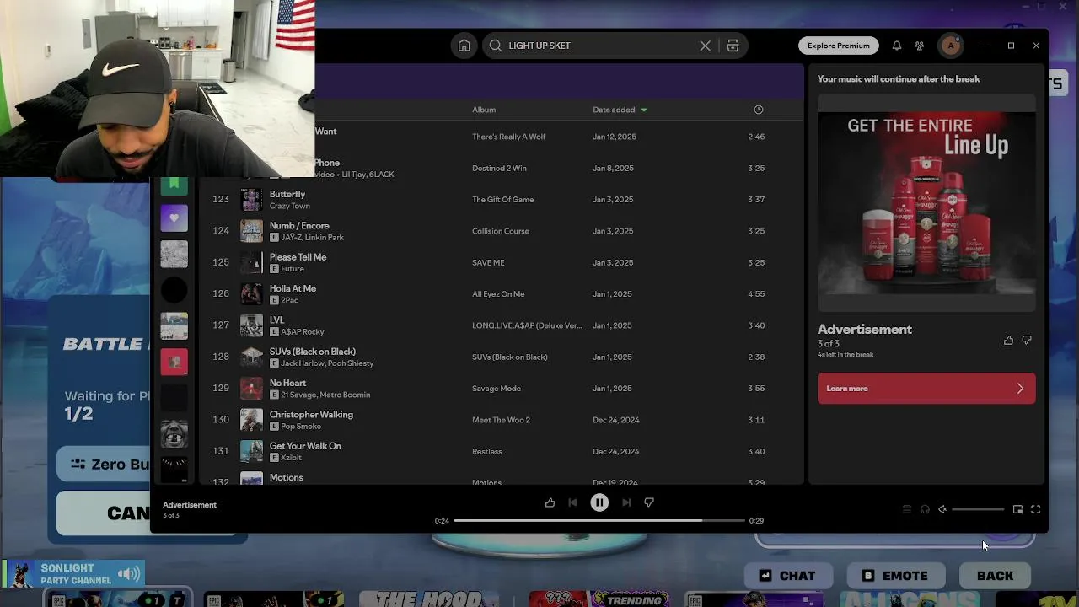
Task: Click the Old Spice ad image
Action: 926,203
